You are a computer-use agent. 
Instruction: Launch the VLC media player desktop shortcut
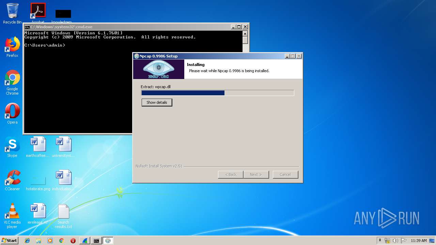12,216
